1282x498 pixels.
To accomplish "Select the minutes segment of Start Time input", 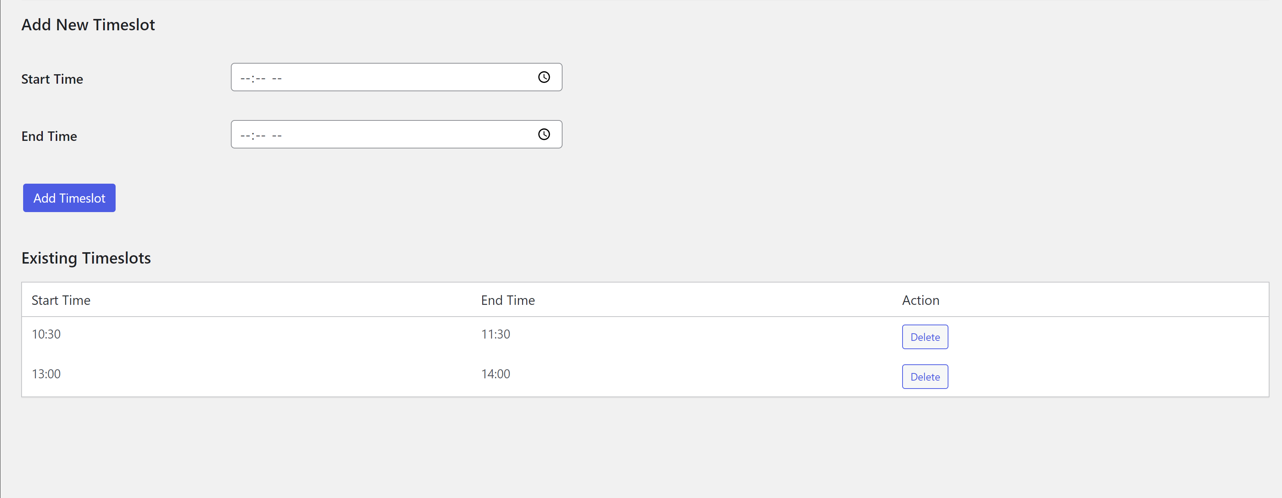I will pos(260,78).
